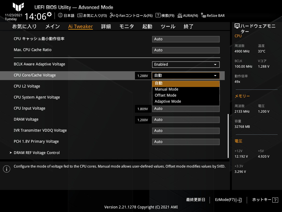Click the info icon beside help text
The width and height of the screenshot is (282, 212).
point(7,169)
